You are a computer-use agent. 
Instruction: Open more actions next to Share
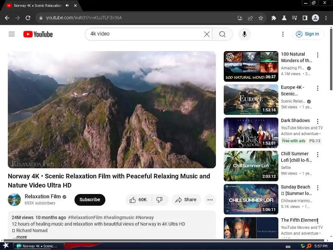coord(210,200)
